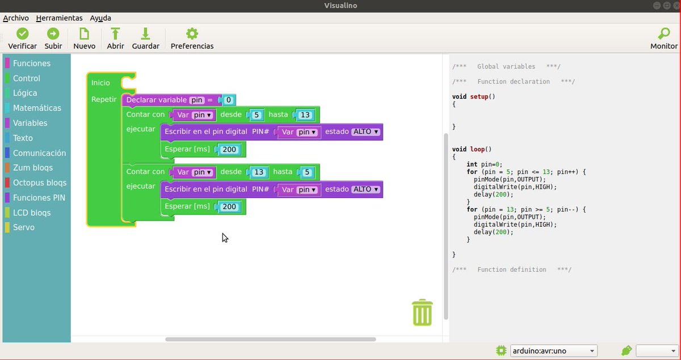Click the horizontal workspace scrollbar
The height and width of the screenshot is (360, 681).
tap(270, 339)
